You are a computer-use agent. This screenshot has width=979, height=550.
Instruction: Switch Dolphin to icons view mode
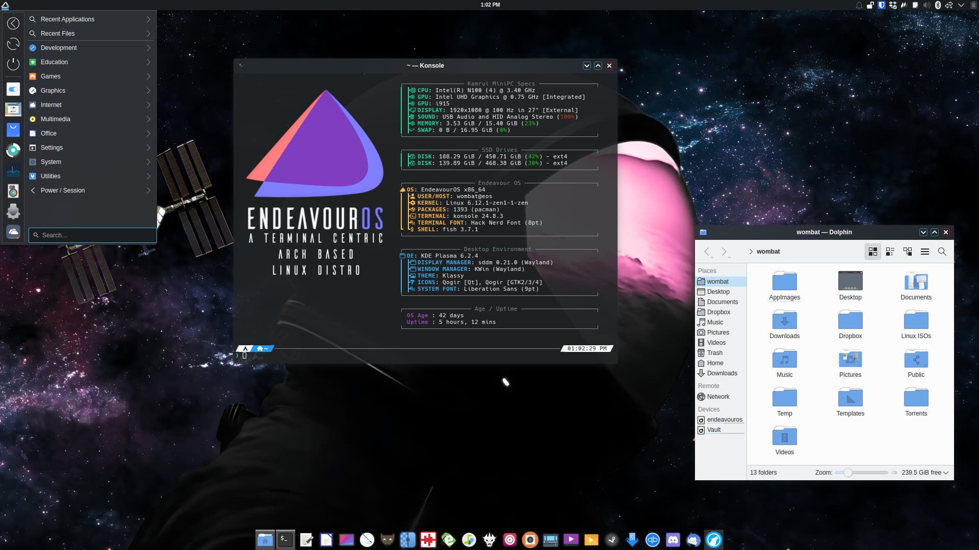point(873,252)
